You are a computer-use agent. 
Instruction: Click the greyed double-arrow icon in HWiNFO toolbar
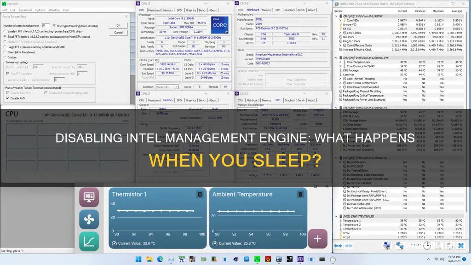349,246
